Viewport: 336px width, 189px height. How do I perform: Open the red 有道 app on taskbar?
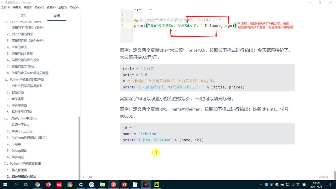(59, 185)
